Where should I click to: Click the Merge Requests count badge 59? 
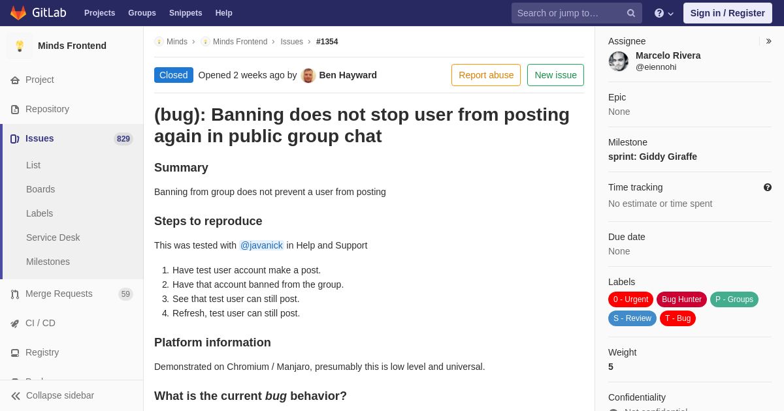click(125, 294)
